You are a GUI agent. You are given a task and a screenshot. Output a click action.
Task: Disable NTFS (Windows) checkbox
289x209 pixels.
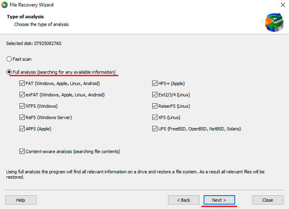pyautogui.click(x=22, y=106)
